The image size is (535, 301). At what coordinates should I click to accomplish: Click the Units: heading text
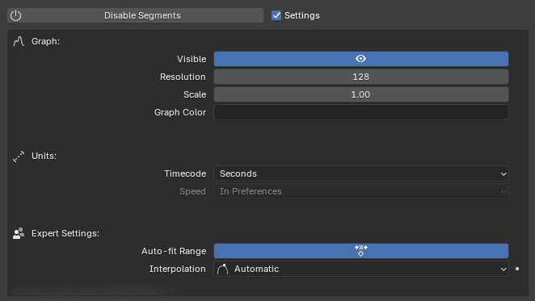pos(44,156)
